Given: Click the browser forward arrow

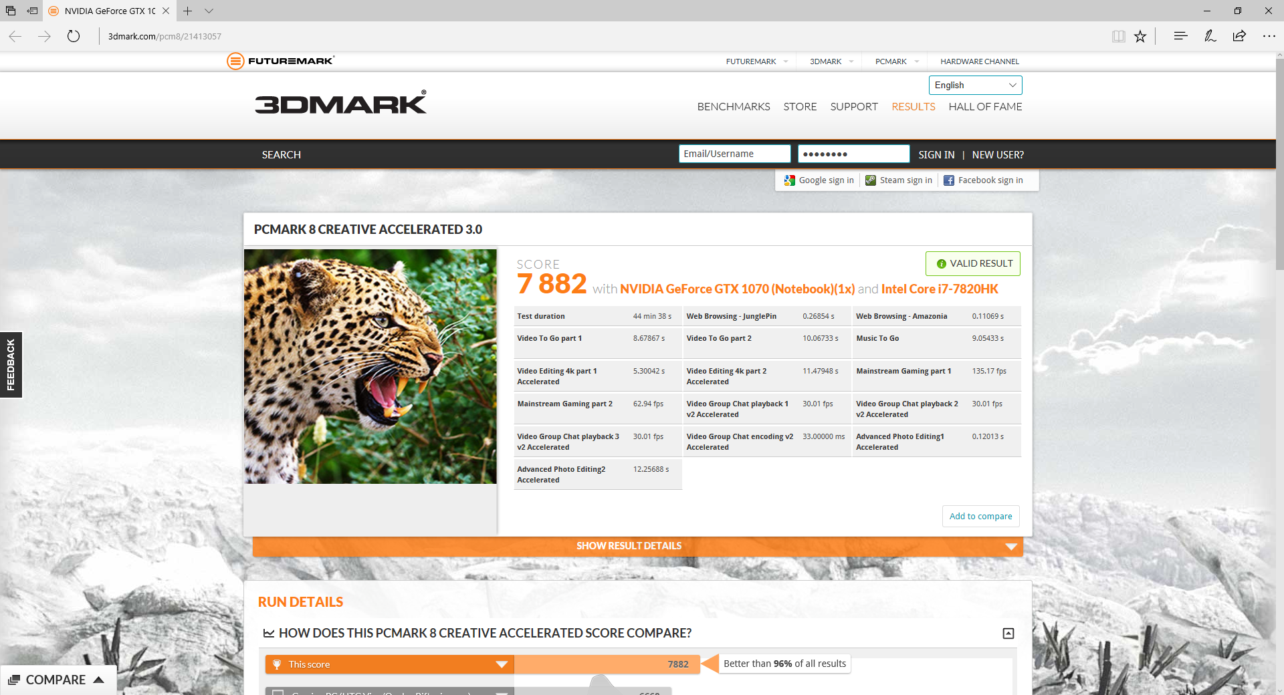Looking at the screenshot, I should coord(45,36).
